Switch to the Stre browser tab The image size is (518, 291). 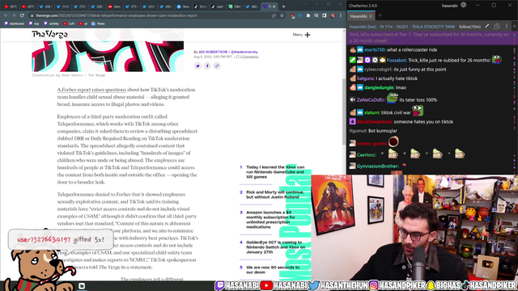coord(184,6)
